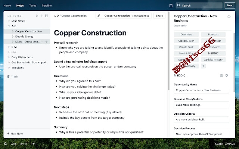This screenshot has width=239, height=149.
Task: Click the Create Task tile
Action: point(186,47)
